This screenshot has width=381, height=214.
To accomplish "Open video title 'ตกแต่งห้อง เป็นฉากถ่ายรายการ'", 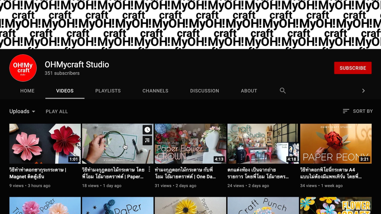I will pyautogui.click(x=258, y=173).
